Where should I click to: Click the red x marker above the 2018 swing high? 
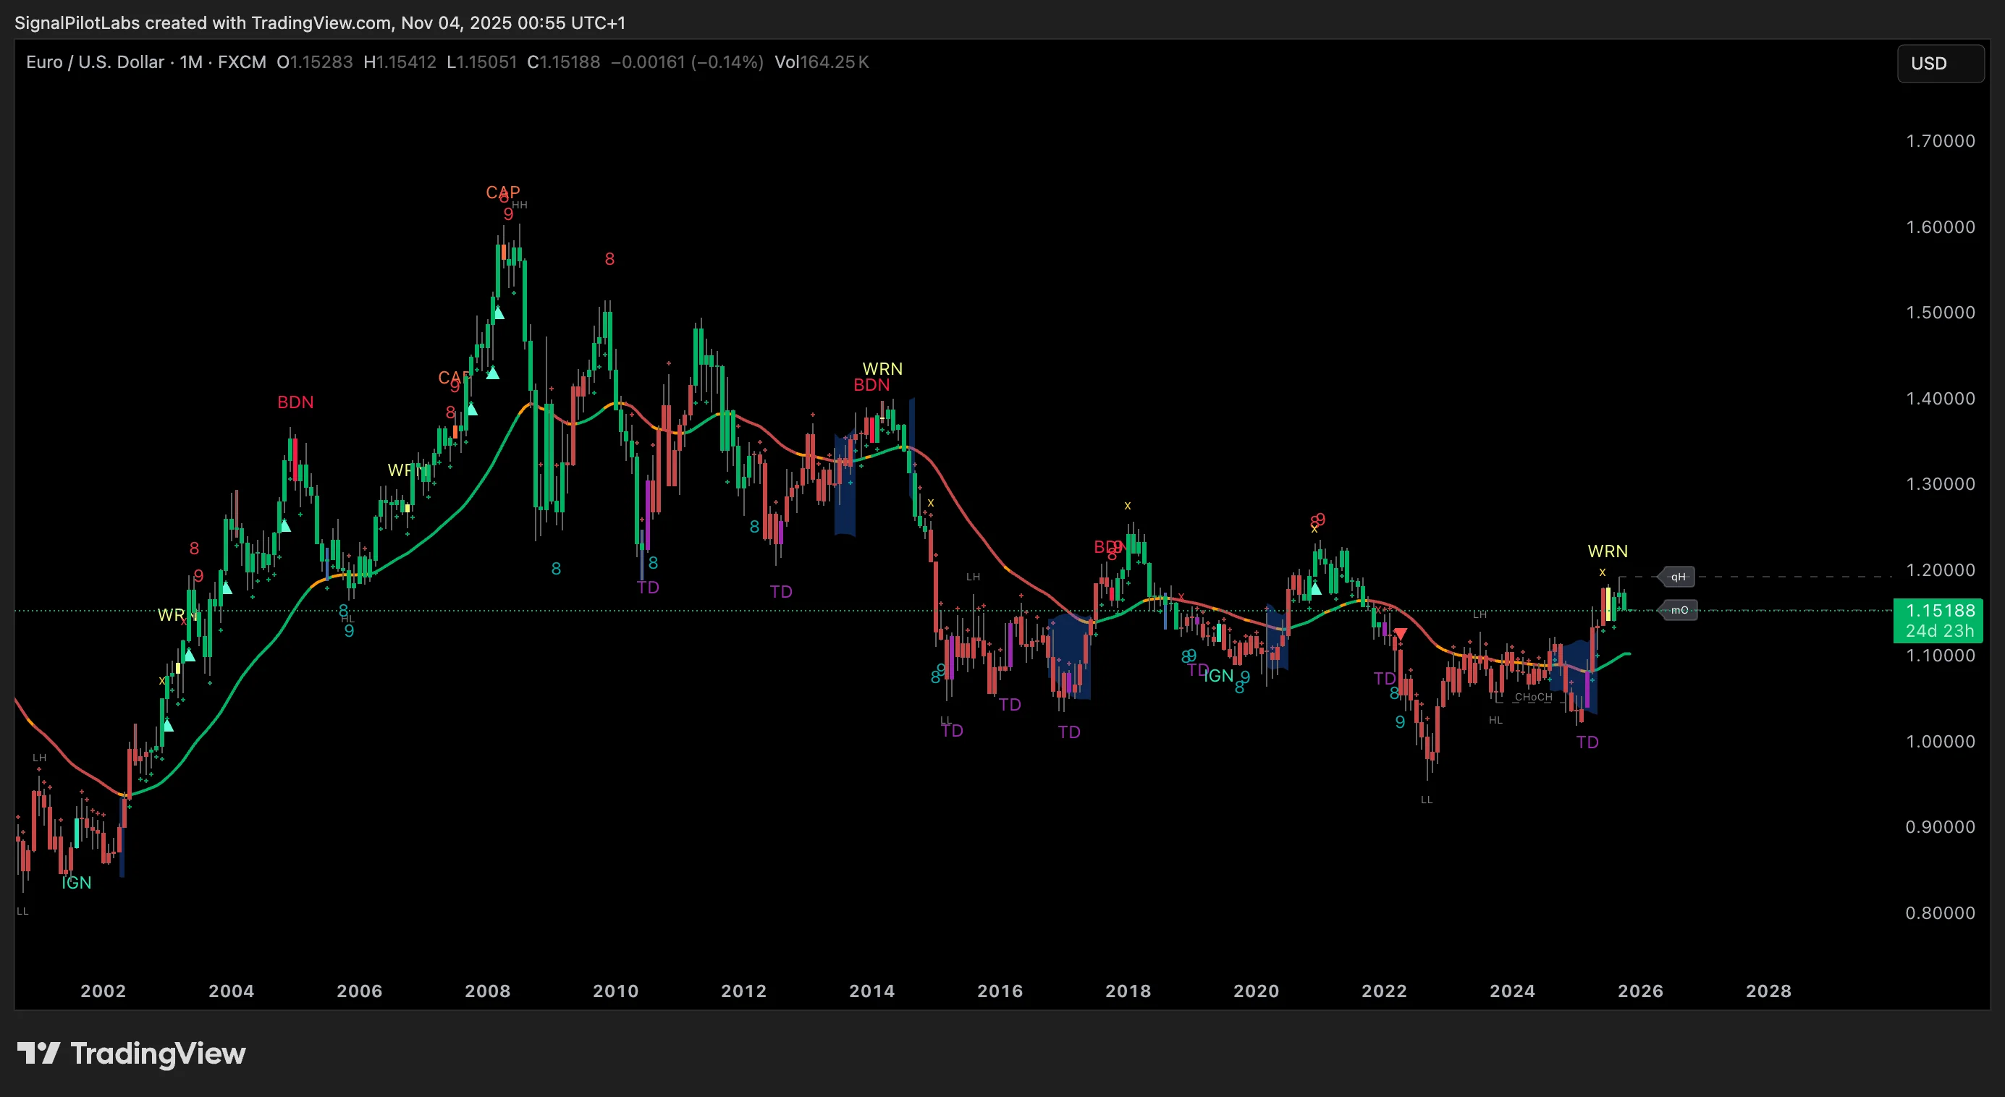coord(1127,504)
